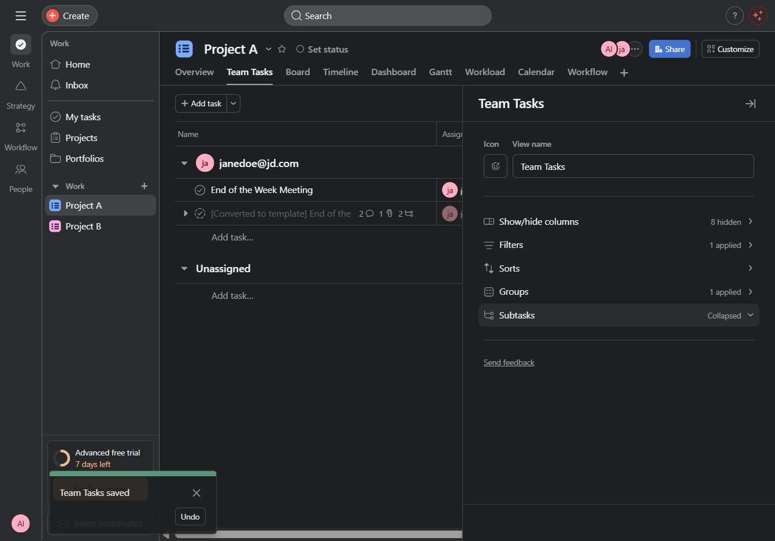The image size is (775, 541).
Task: Click the Al member avatar in header
Action: coord(609,49)
